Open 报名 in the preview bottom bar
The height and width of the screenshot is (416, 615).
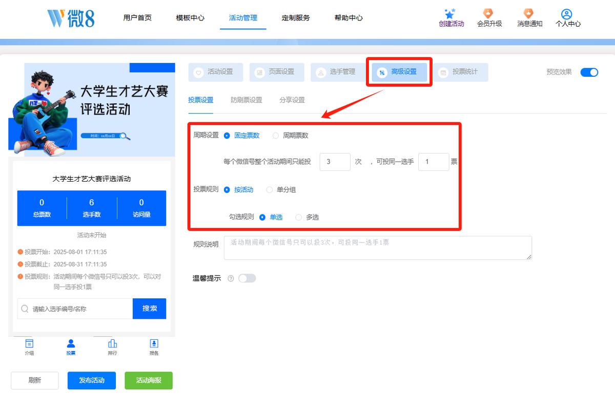(154, 347)
